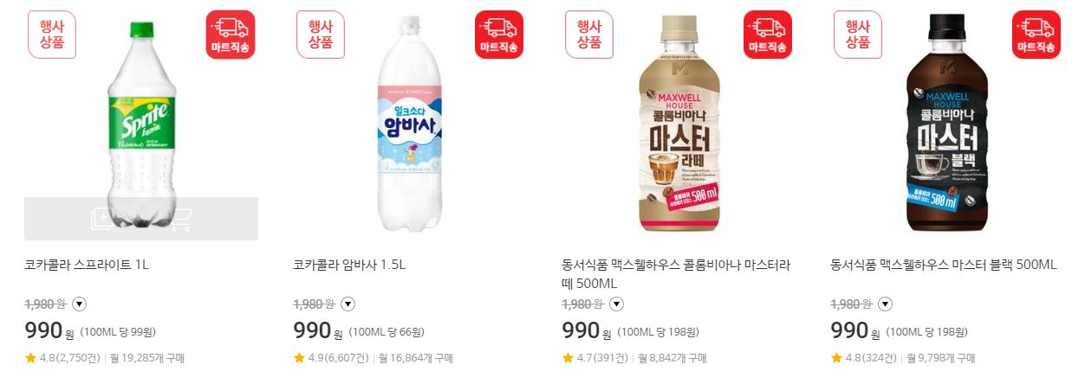
Task: Click the 마트직송 truck badge on 암바사
Action: [x=499, y=35]
